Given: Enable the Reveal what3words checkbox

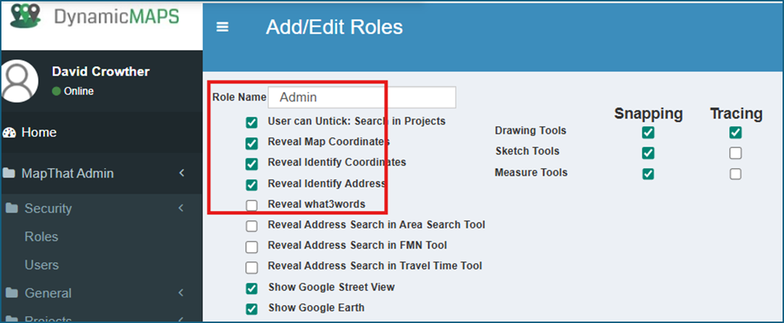Looking at the screenshot, I should [x=252, y=205].
